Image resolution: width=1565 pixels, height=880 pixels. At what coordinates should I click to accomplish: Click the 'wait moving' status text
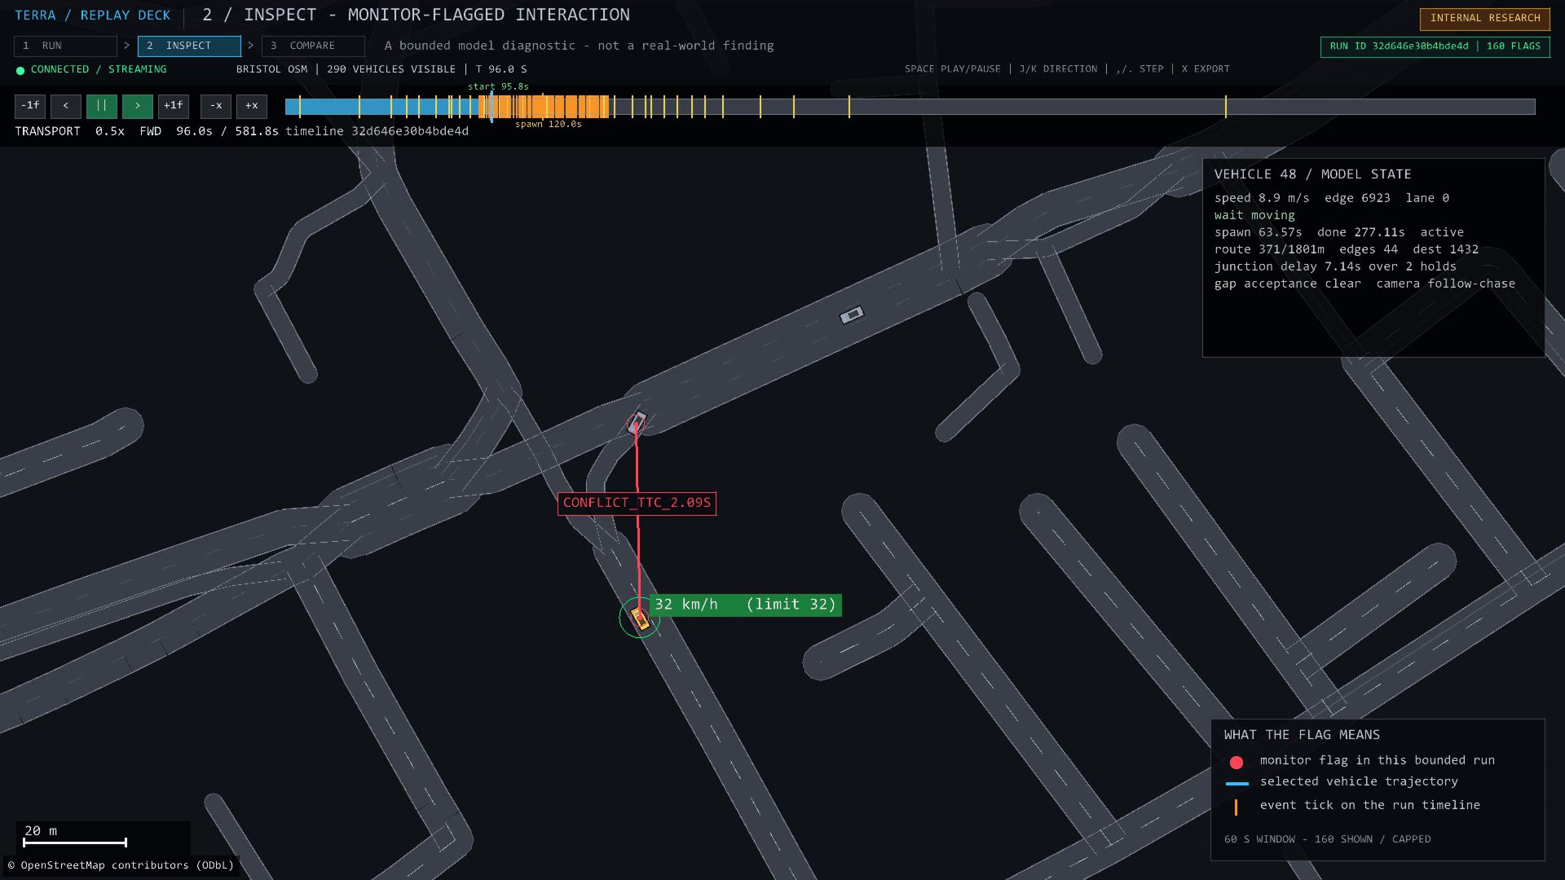click(x=1254, y=216)
